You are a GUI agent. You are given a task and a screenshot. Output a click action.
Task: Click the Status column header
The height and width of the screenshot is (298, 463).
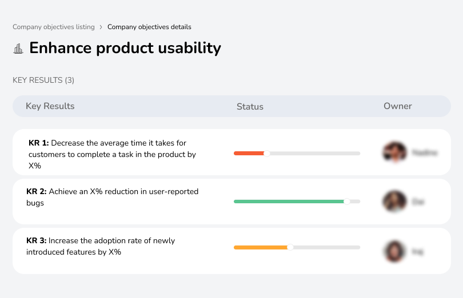point(250,107)
